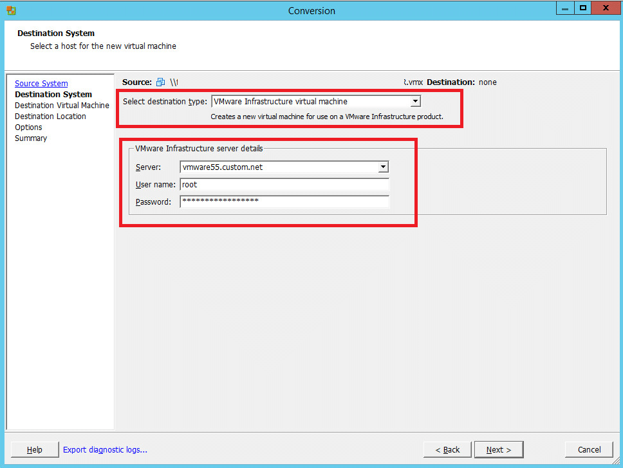623x468 pixels.
Task: Click the 'Destination System' page heading
Action: click(x=56, y=33)
